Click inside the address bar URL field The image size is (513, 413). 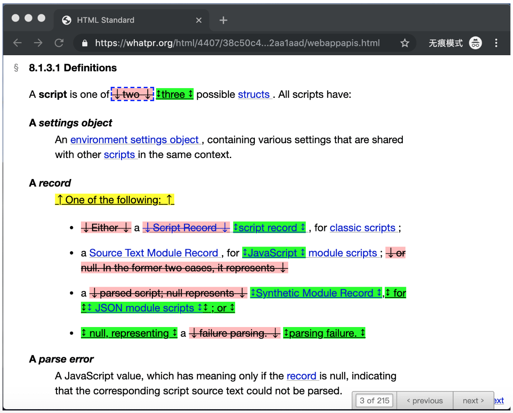232,43
